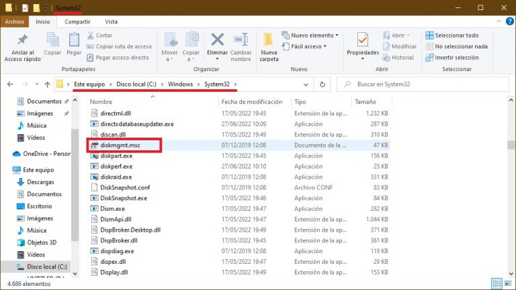Choose Copiar ruta de acceso
Viewport: 516px width, 290px height.
click(x=119, y=46)
